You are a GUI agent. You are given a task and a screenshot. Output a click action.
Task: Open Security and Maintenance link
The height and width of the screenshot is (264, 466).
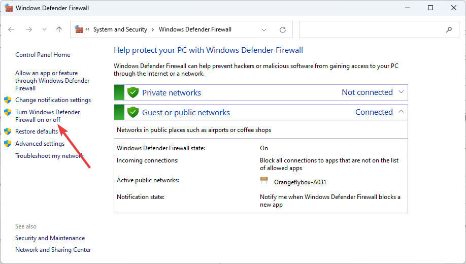click(x=50, y=238)
